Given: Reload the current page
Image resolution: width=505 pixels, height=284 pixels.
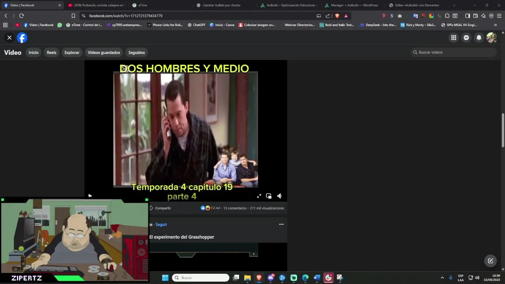Looking at the screenshot, I should pyautogui.click(x=21, y=16).
